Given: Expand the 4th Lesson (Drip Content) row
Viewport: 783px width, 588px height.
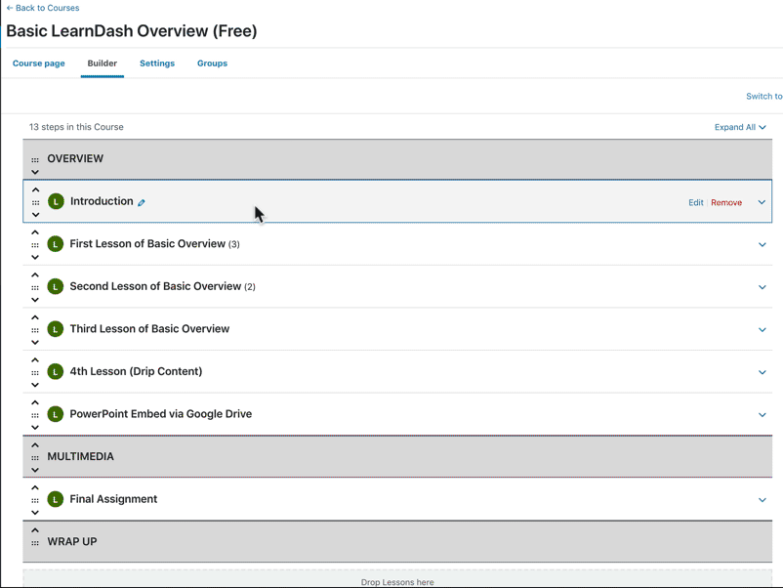Looking at the screenshot, I should (762, 371).
